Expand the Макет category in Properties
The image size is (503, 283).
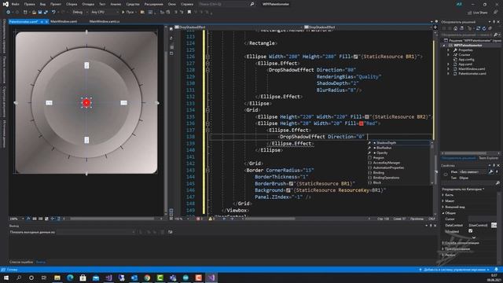coord(443,201)
